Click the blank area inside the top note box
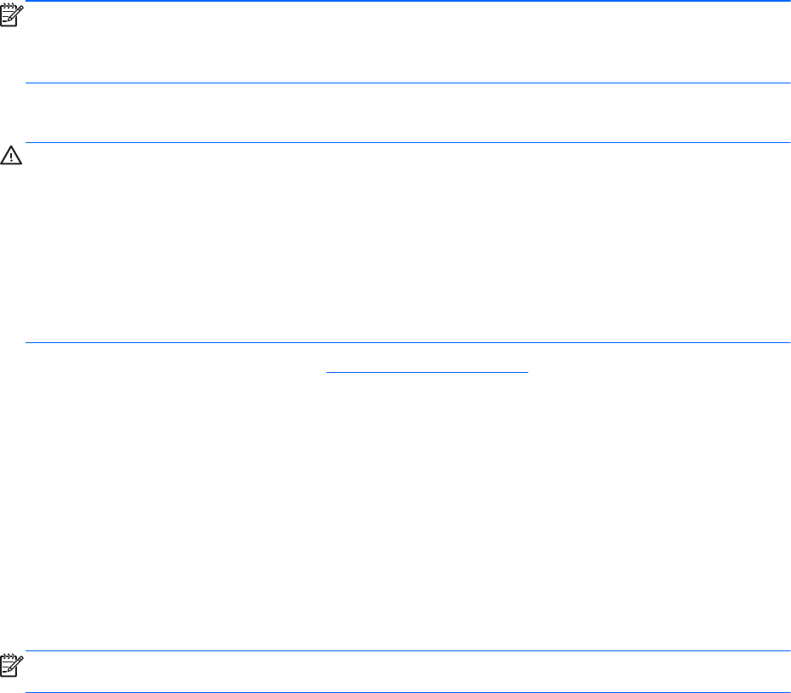 pyautogui.click(x=407, y=43)
